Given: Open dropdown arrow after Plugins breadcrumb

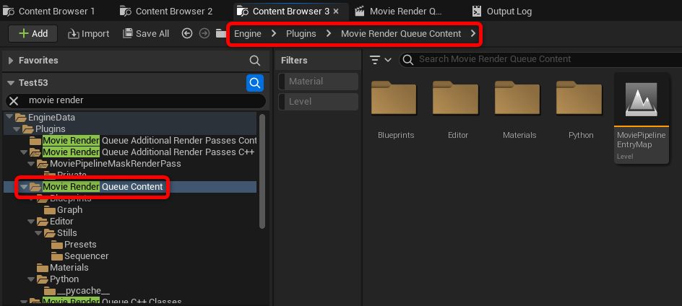Looking at the screenshot, I should [329, 33].
